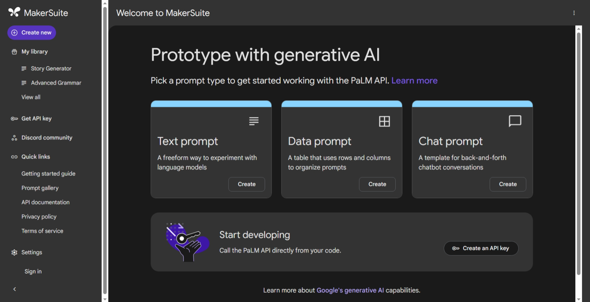Click the Text prompt card title

(188, 142)
